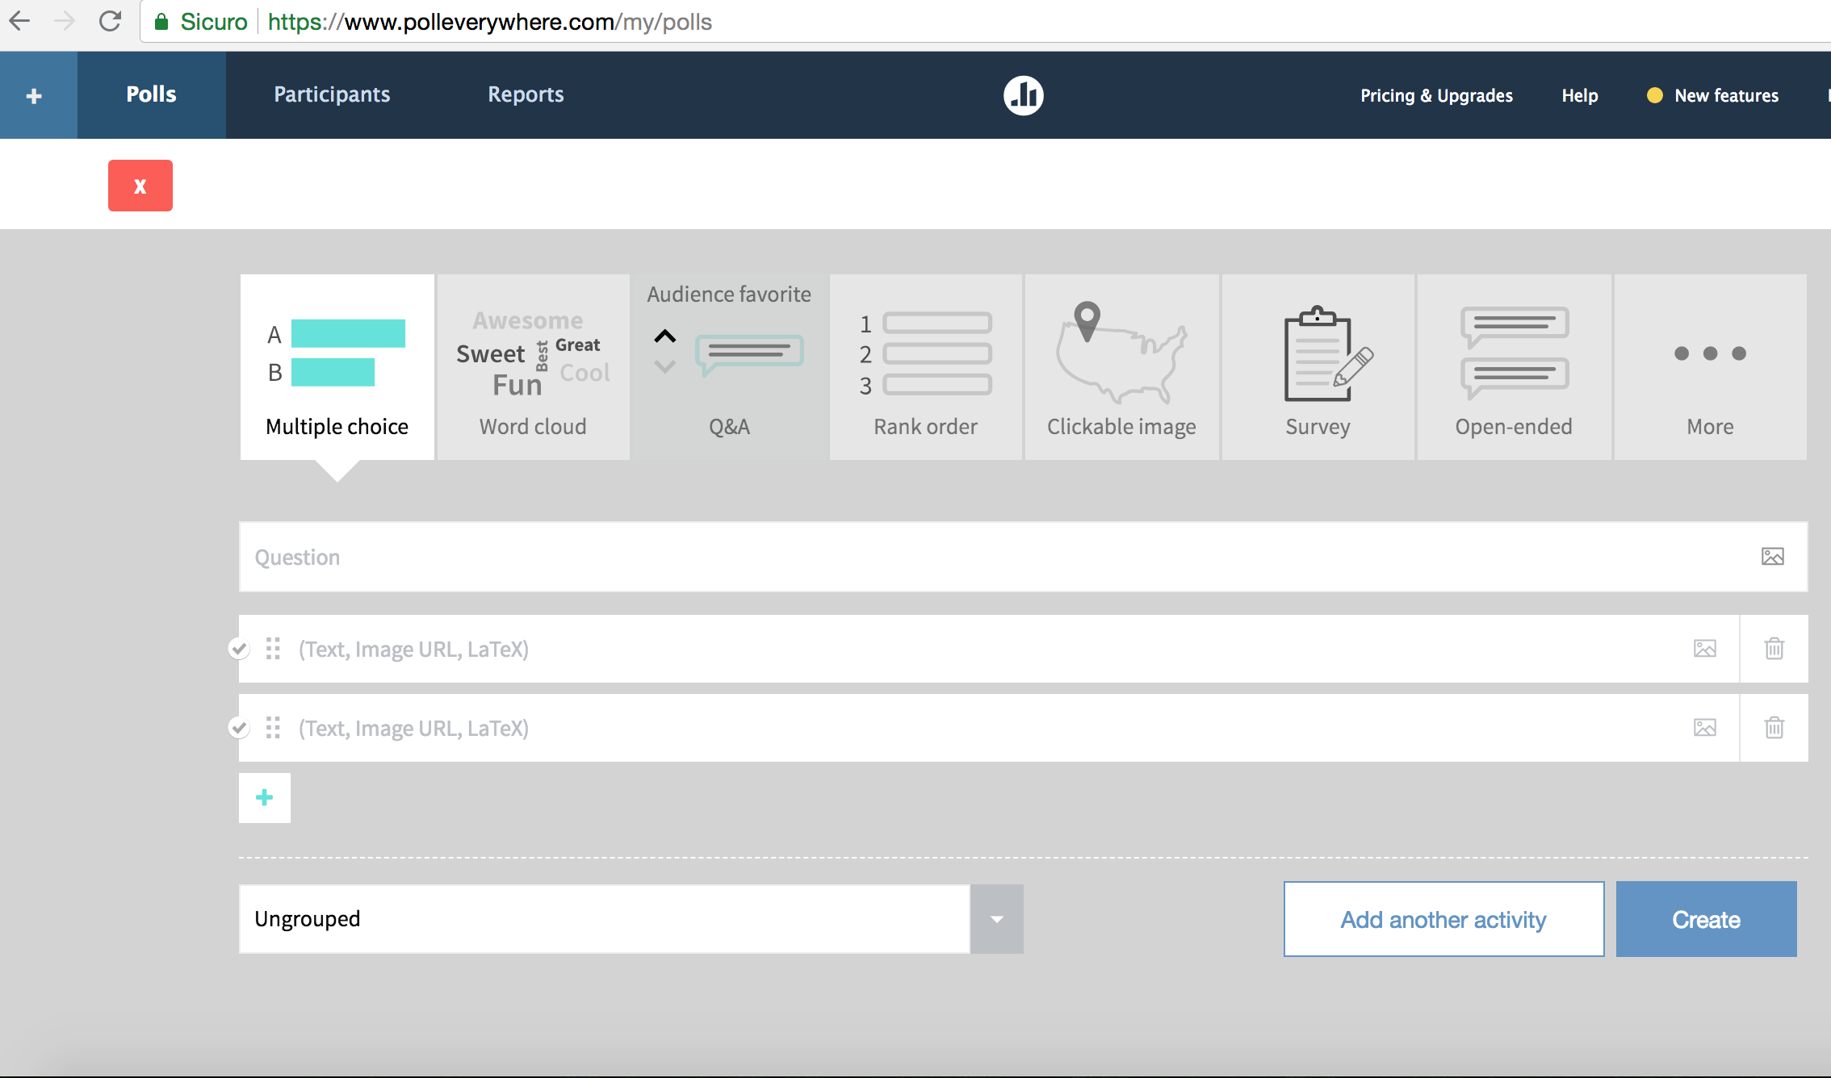Click the yellow New features dot
The height and width of the screenshot is (1078, 1831).
coord(1654,95)
